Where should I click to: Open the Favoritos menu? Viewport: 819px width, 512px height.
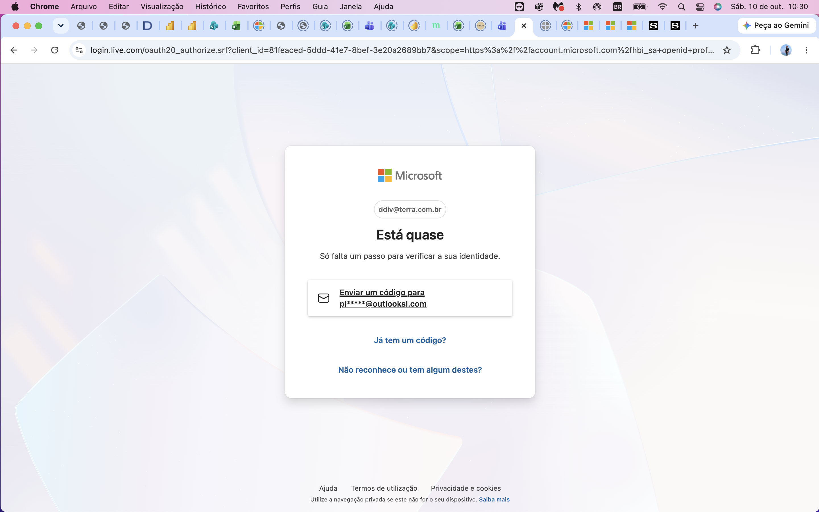click(253, 7)
